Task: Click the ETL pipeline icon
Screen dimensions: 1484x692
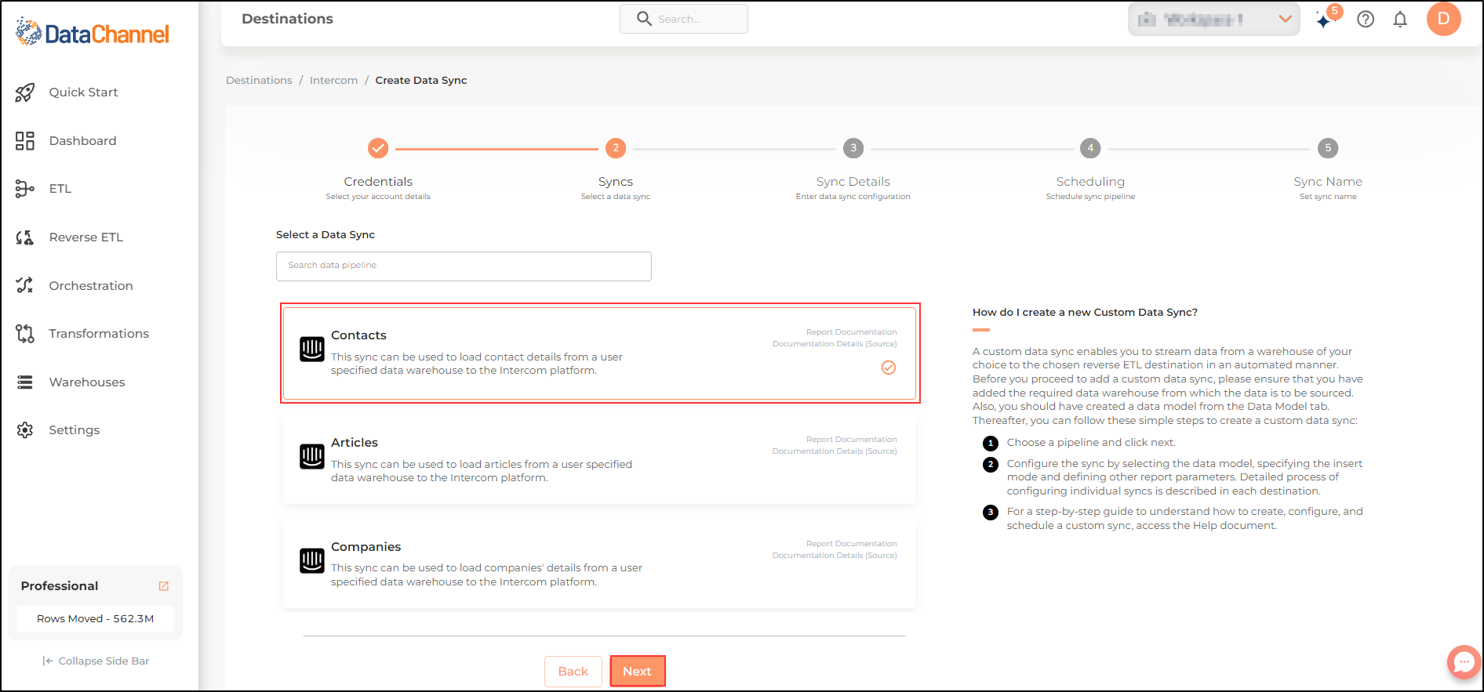Action: coord(25,189)
